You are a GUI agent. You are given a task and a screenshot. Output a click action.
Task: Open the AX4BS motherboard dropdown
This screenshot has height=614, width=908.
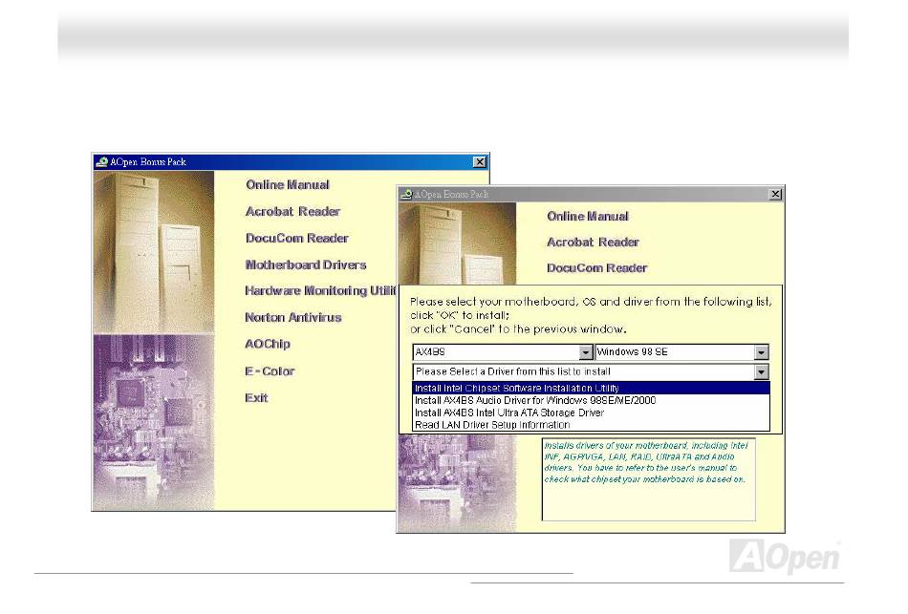586,351
